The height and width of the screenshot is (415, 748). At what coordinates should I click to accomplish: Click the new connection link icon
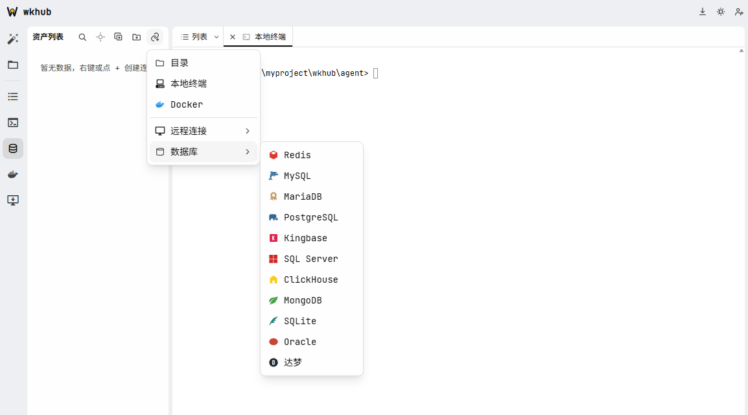pos(155,37)
